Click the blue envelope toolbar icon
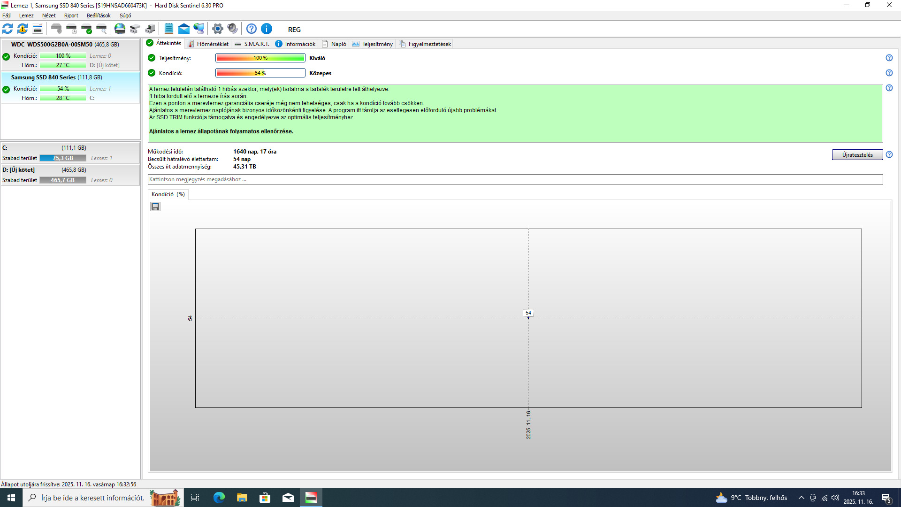This screenshot has width=901, height=507. point(184,29)
